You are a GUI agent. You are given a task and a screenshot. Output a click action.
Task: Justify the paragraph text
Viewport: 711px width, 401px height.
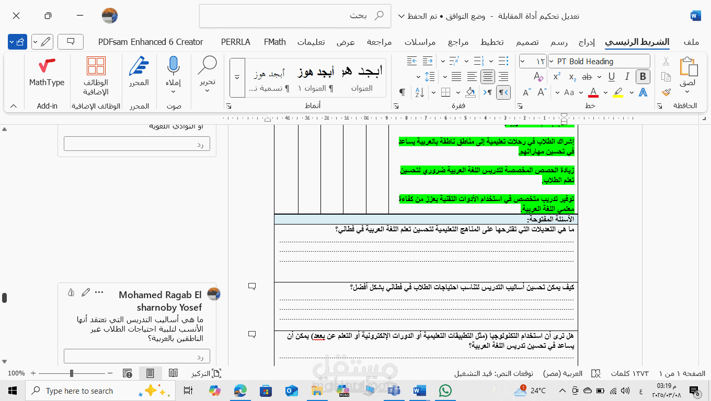(x=456, y=77)
